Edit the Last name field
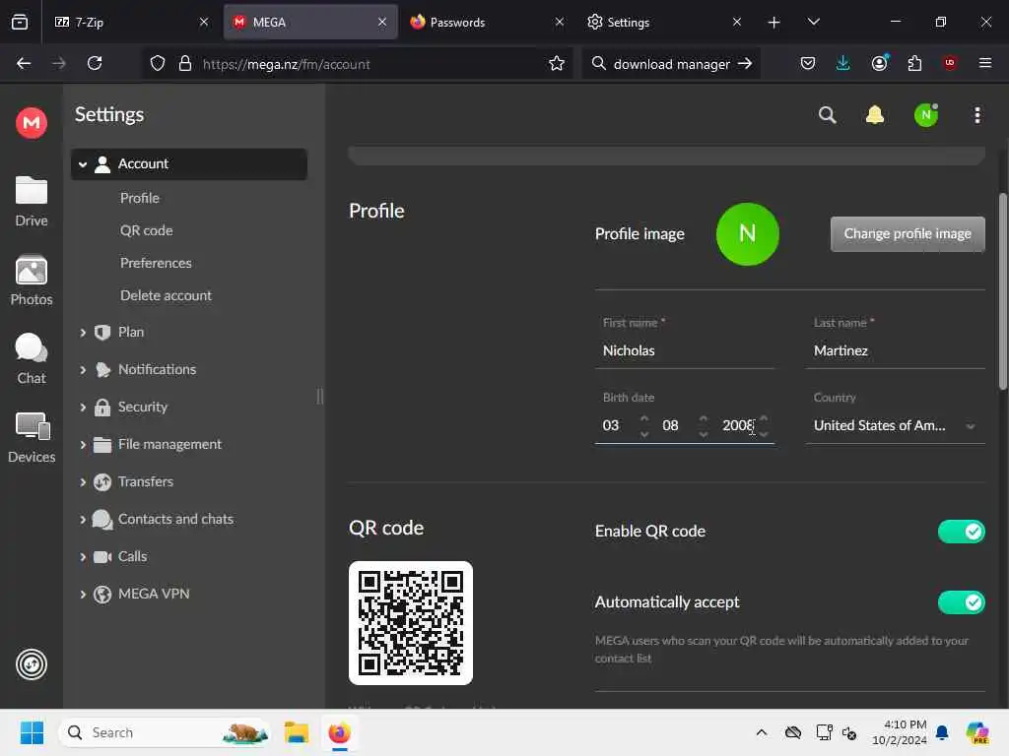The width and height of the screenshot is (1009, 756). pyautogui.click(x=895, y=351)
